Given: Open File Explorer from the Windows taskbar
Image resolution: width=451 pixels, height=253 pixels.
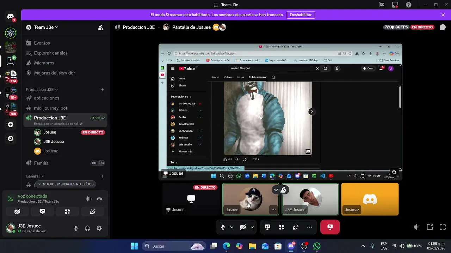Looking at the screenshot, I should (252, 246).
